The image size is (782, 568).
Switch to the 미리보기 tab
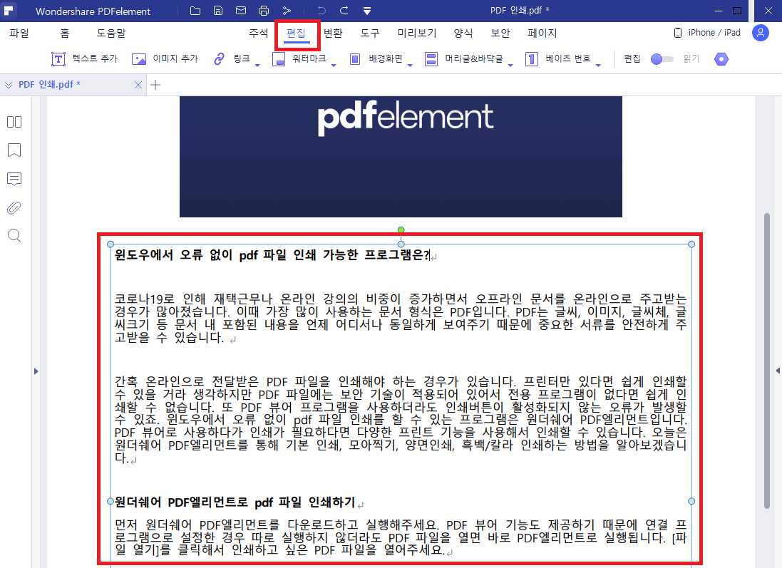[x=417, y=33]
